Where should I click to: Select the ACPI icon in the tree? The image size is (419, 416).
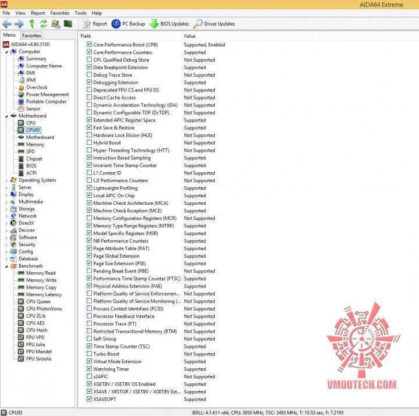[21, 173]
